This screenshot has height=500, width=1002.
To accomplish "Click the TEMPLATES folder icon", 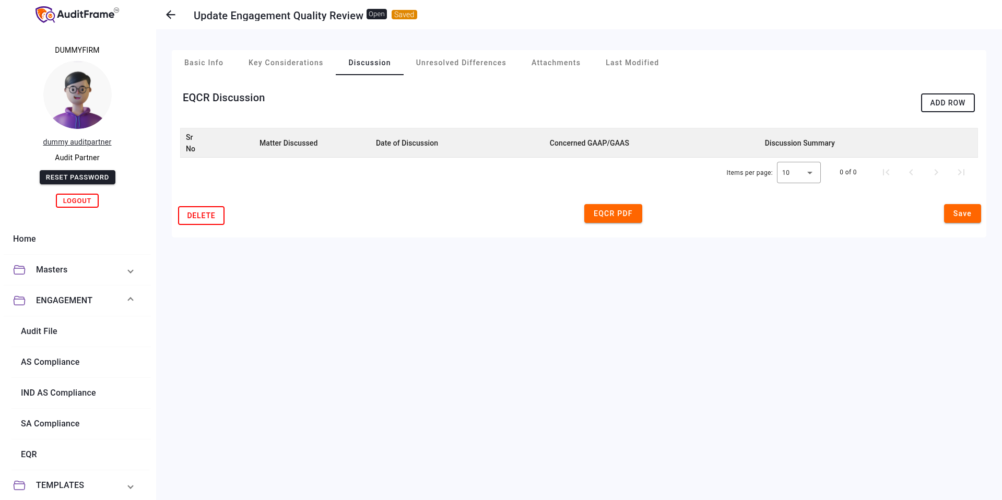I will click(x=19, y=485).
